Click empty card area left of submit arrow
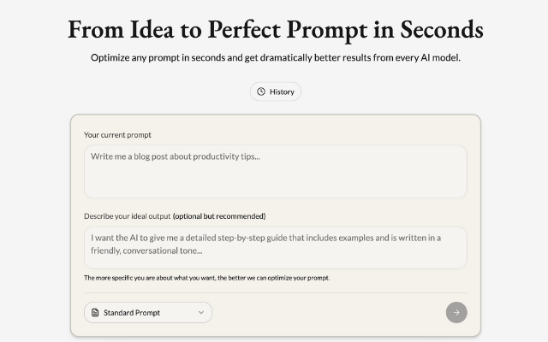548x342 pixels. pos(342,313)
